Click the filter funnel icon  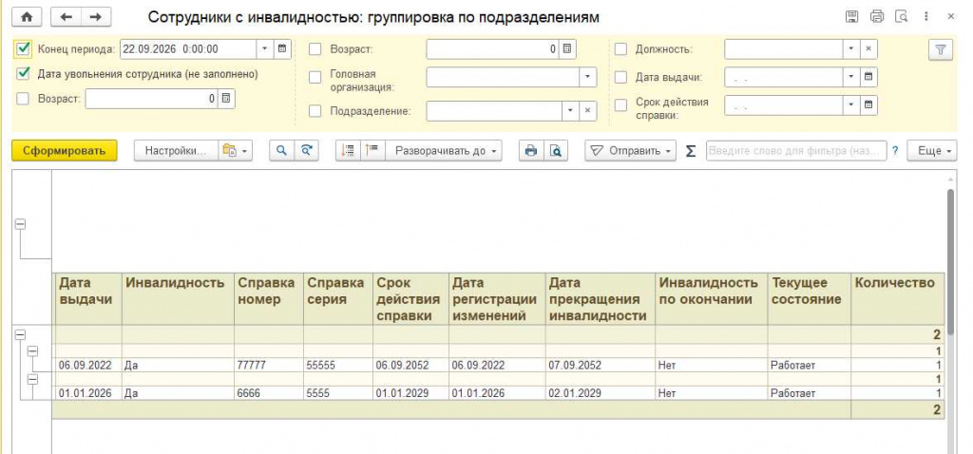click(x=940, y=50)
